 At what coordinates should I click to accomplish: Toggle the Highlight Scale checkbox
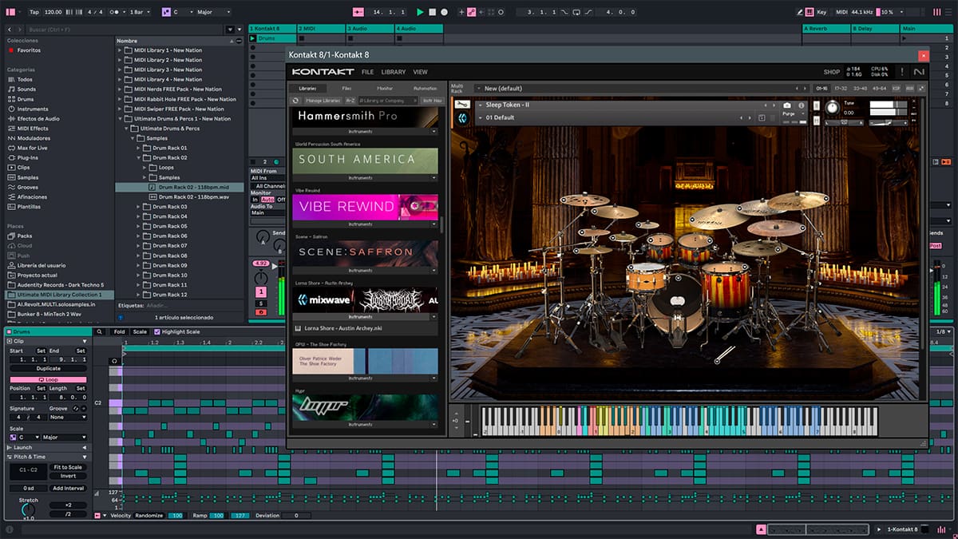coord(157,331)
